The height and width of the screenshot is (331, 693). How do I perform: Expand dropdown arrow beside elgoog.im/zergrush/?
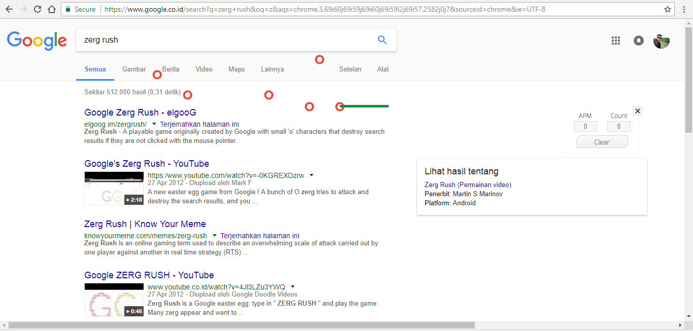154,124
